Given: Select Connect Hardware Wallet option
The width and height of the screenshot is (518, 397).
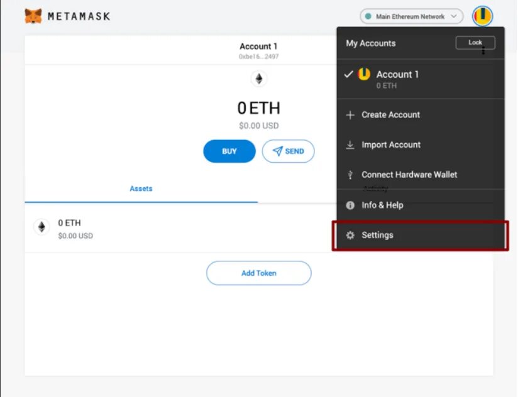Looking at the screenshot, I should click(409, 175).
